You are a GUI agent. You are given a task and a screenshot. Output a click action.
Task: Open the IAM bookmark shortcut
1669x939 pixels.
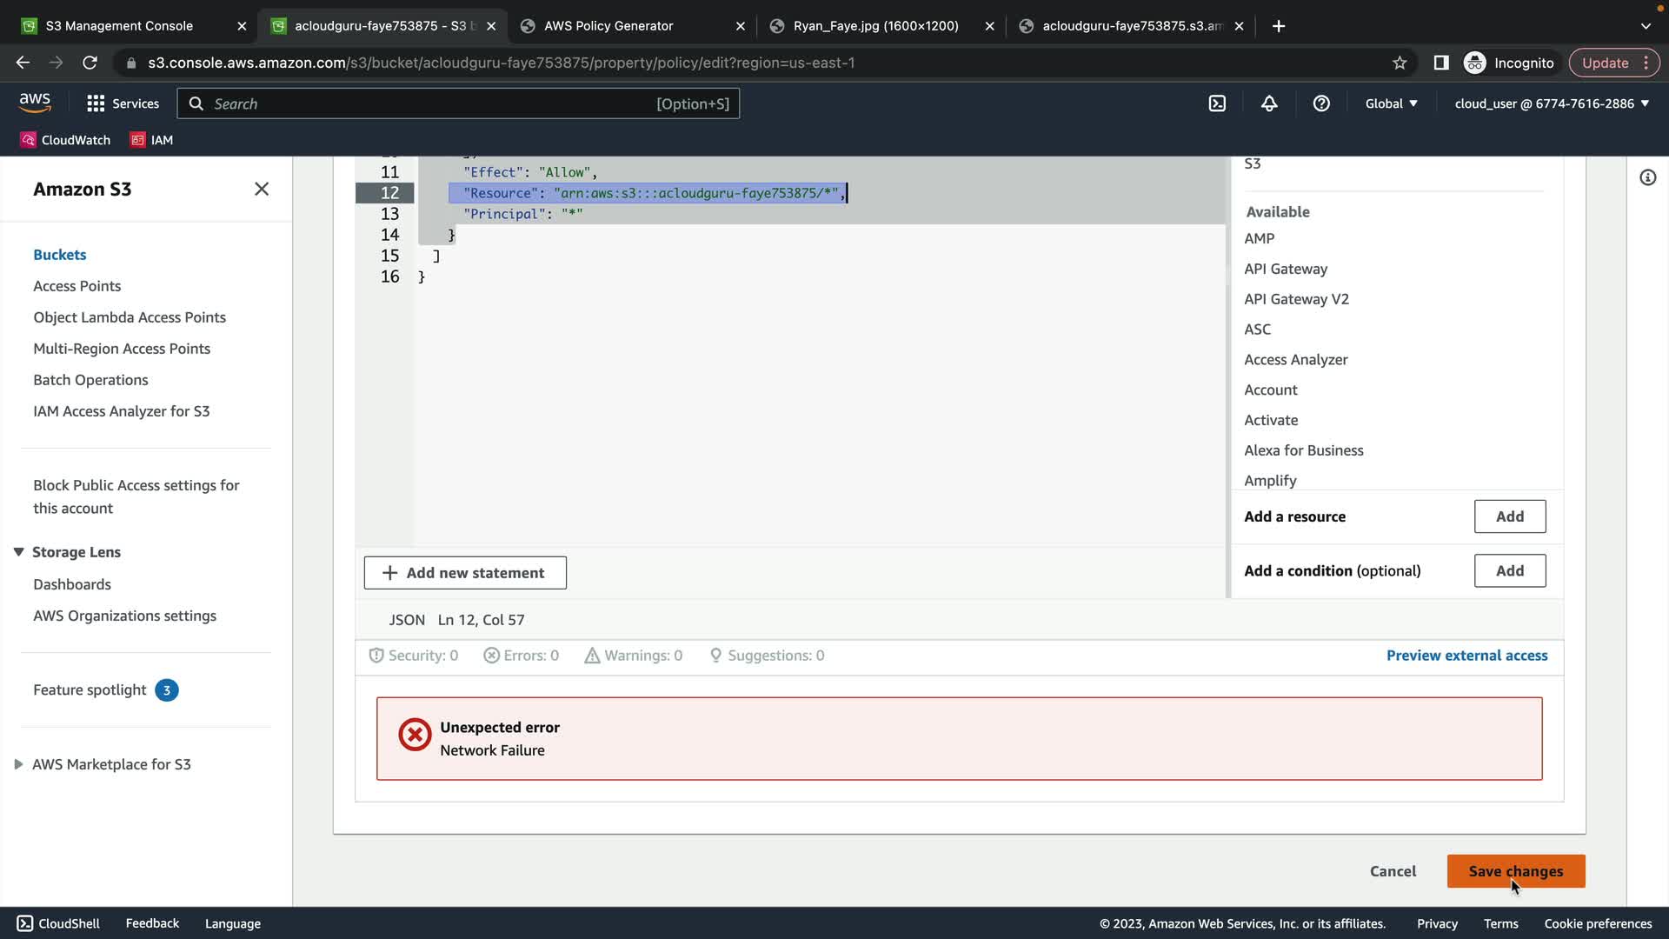(151, 140)
